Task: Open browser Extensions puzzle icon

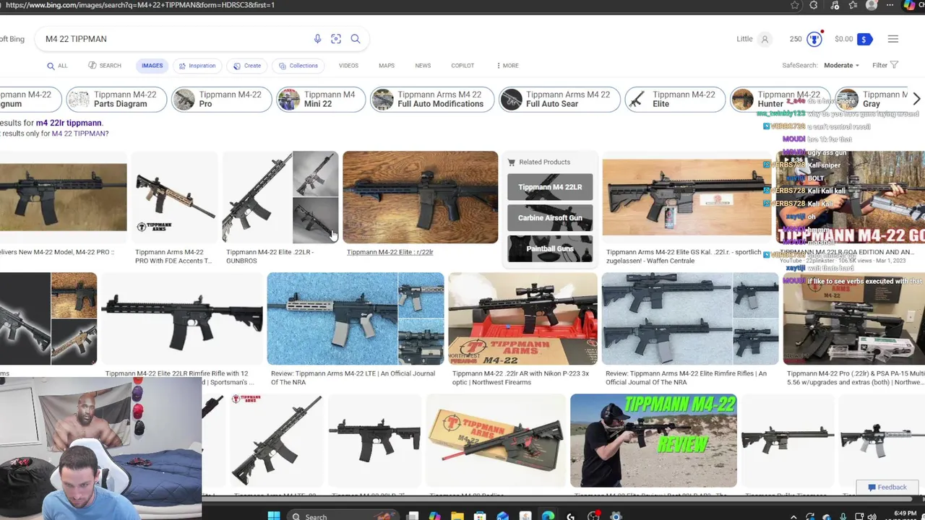Action: click(x=814, y=5)
